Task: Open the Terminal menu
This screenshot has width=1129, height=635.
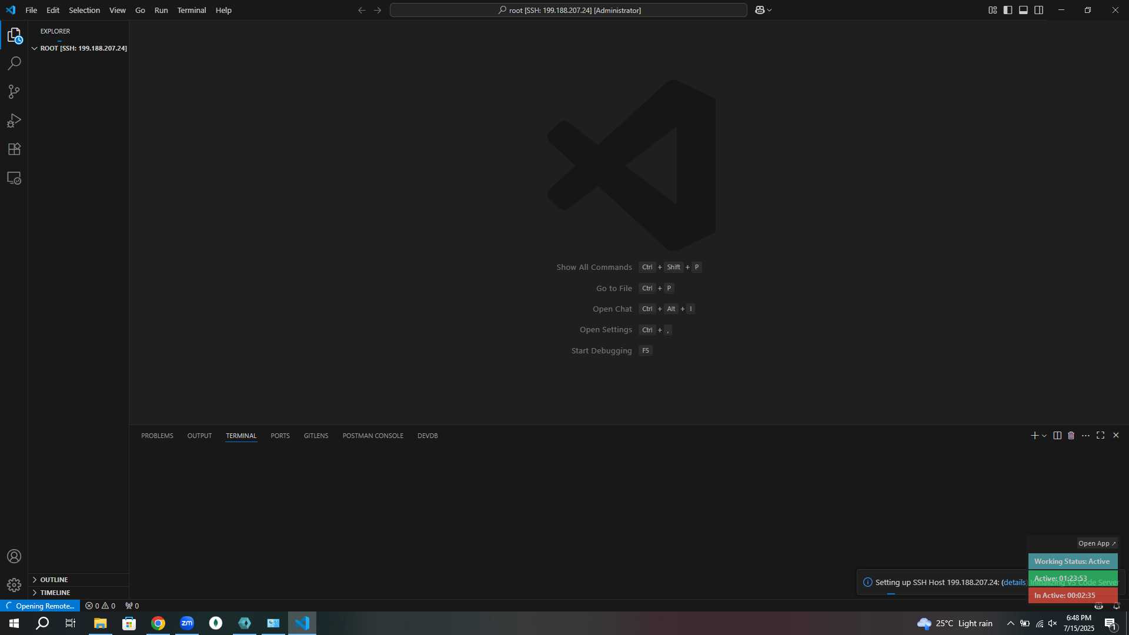Action: click(x=192, y=10)
